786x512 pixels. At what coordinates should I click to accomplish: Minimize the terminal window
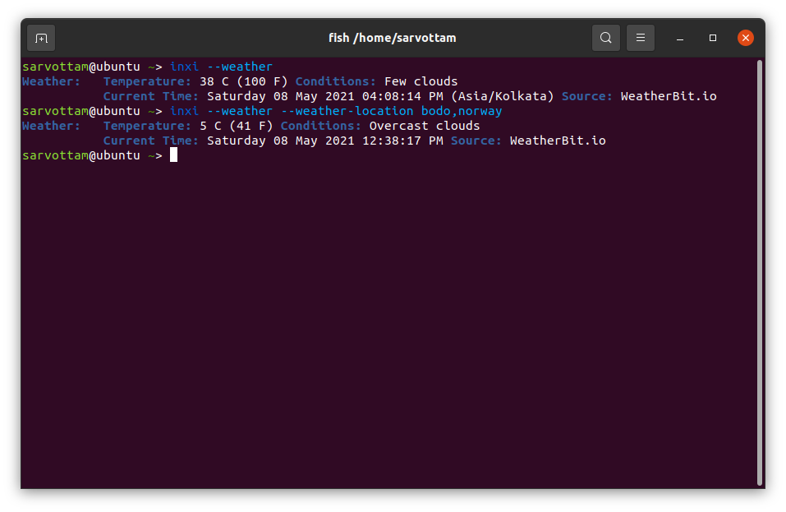pyautogui.click(x=680, y=38)
